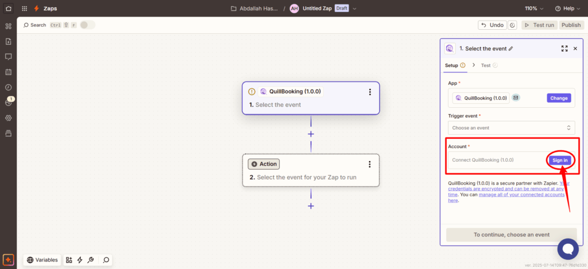The image size is (588, 269).
Task: Click the pencil icon to rename the step
Action: coord(511,49)
